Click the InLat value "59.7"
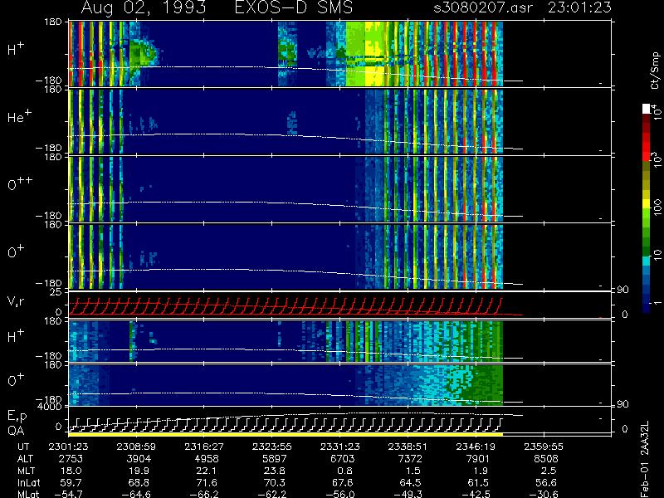This screenshot has height=498, width=664. click(x=71, y=482)
